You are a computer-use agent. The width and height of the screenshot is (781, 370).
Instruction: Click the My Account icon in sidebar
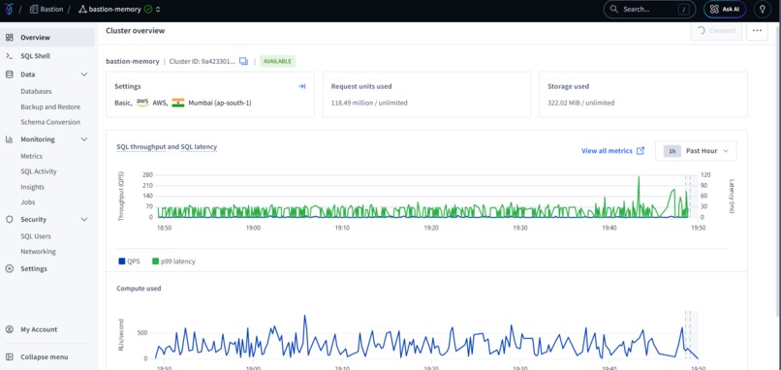tap(10, 329)
